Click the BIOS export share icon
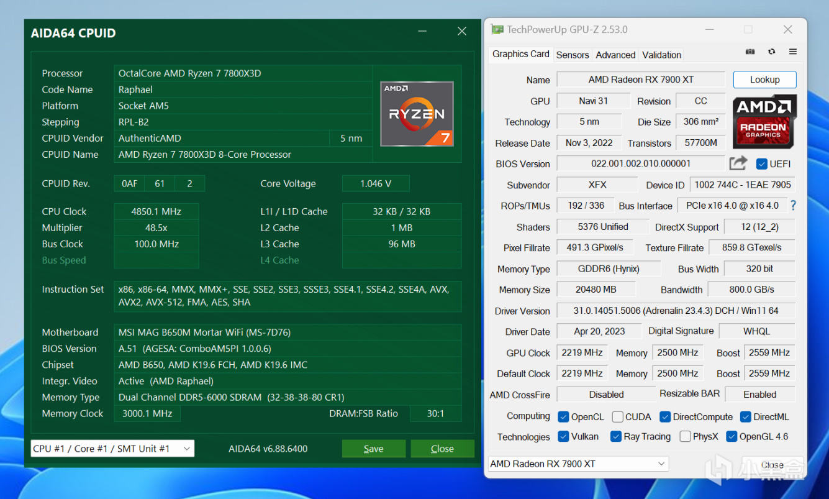This screenshot has height=499, width=829. point(738,163)
